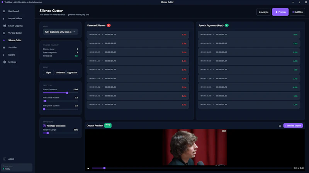This screenshot has width=309, height=173.
Task: Select silence row starting 00:00:16.40
Action: click(138, 70)
